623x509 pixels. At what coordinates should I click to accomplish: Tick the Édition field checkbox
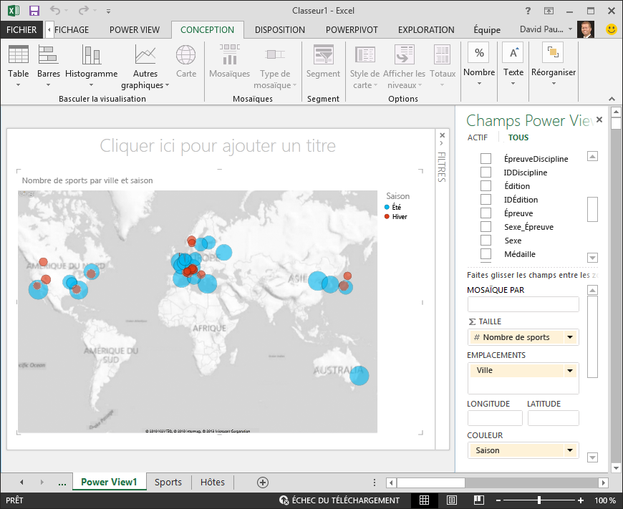click(486, 185)
